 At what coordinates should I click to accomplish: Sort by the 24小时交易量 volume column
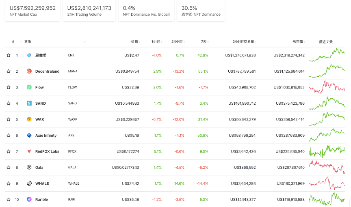pyautogui.click(x=244, y=41)
